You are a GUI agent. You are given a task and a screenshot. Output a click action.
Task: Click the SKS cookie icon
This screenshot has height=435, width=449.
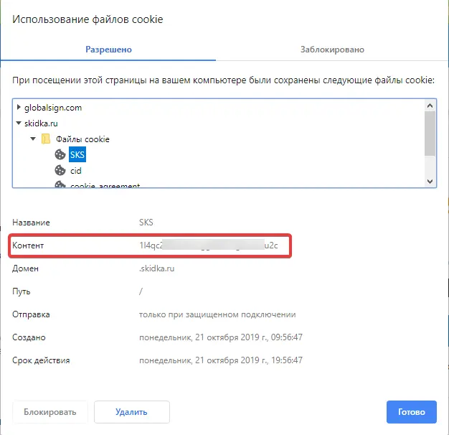(60, 155)
